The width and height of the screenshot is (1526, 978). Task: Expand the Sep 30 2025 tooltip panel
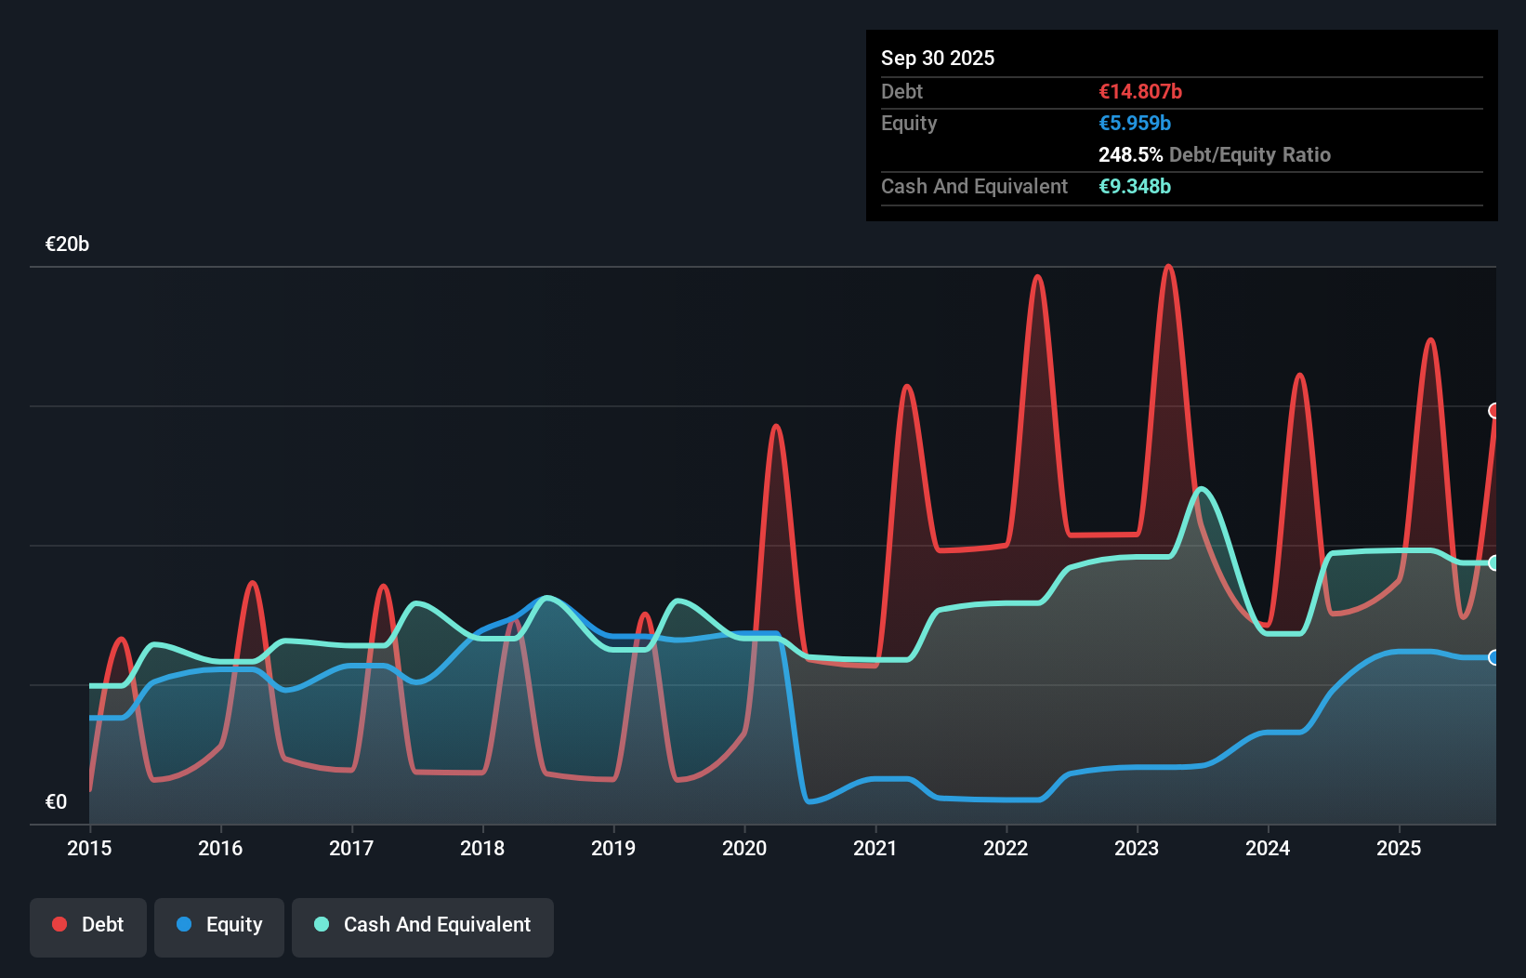click(938, 58)
